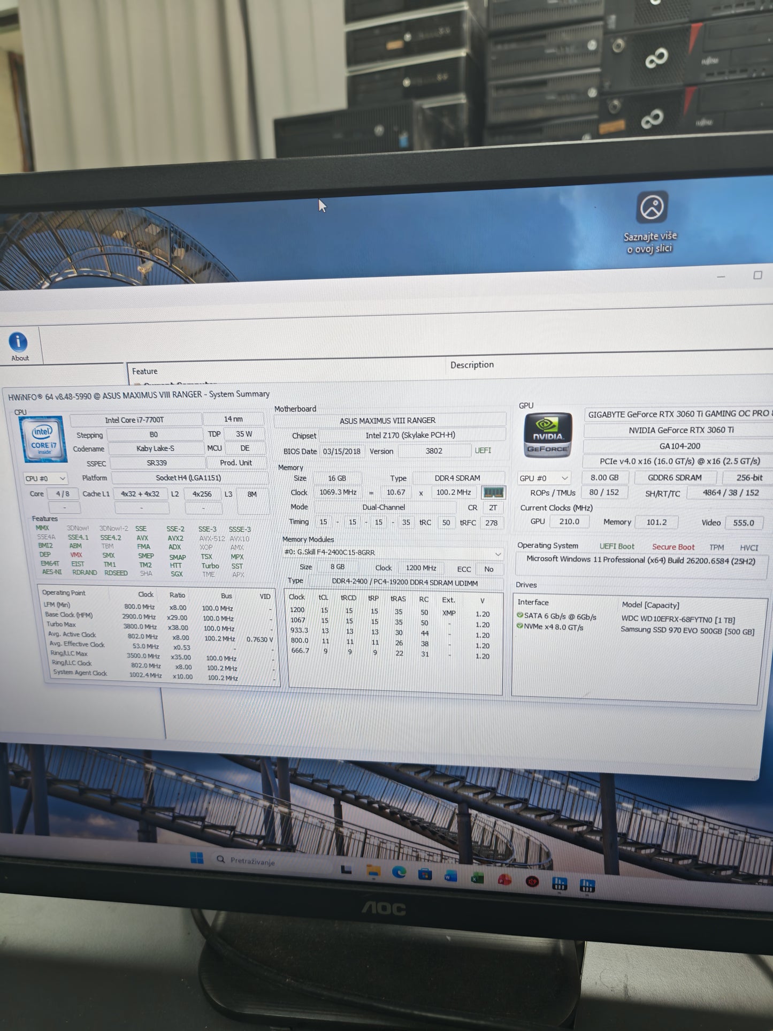Image resolution: width=773 pixels, height=1031 pixels.
Task: Click the tRFC value 278
Action: pos(491,522)
